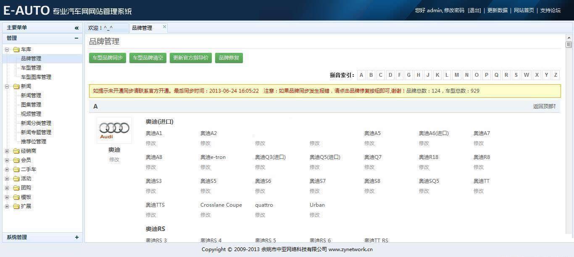This screenshot has width=574, height=257.
Task: Jump to pinyin index letter B
Action: [x=371, y=75]
